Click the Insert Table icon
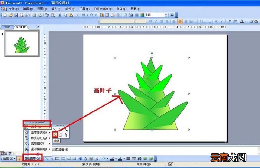This screenshot has height=168, width=260. tap(107, 15)
